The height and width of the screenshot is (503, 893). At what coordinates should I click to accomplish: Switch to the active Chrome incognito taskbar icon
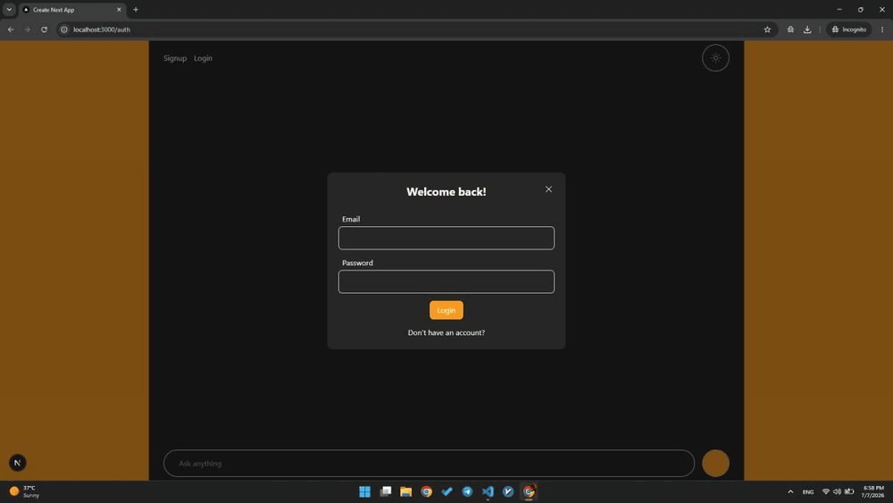(529, 491)
